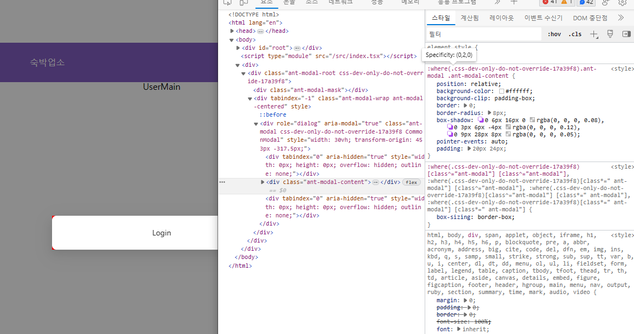Toggle the .cls class editor button

tap(575, 34)
